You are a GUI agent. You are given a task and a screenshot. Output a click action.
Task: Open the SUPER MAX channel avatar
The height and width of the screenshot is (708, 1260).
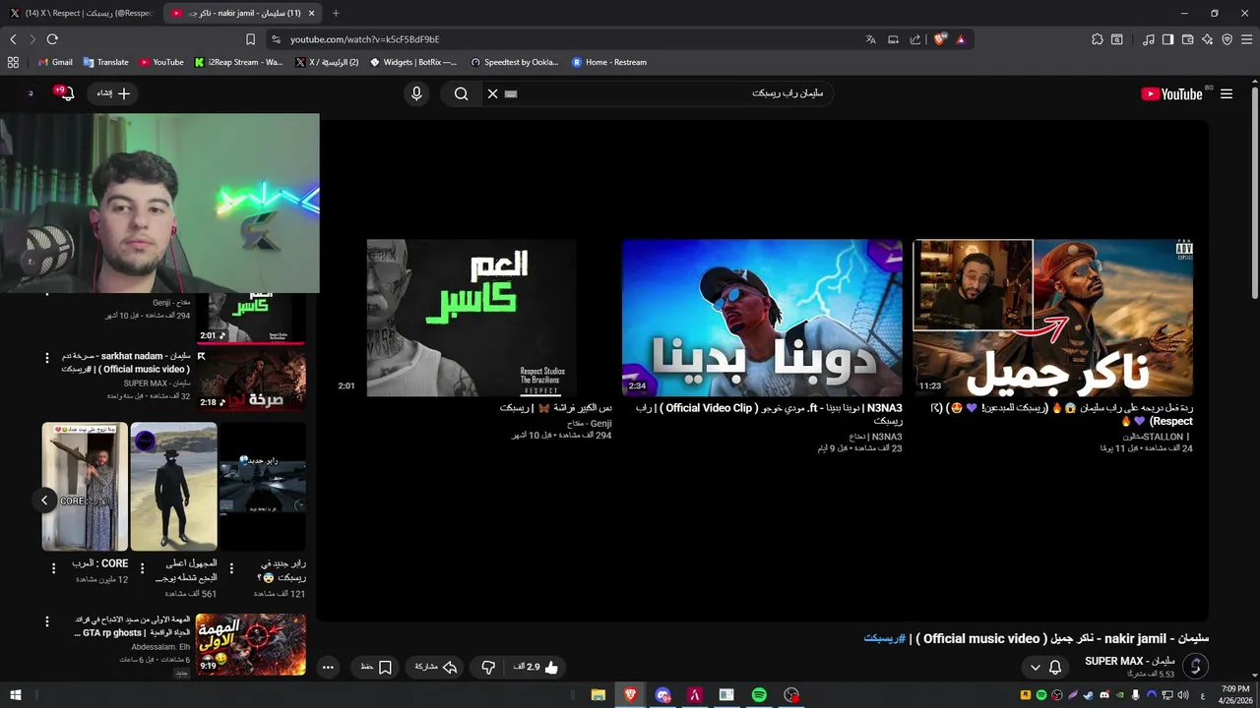tap(1195, 667)
